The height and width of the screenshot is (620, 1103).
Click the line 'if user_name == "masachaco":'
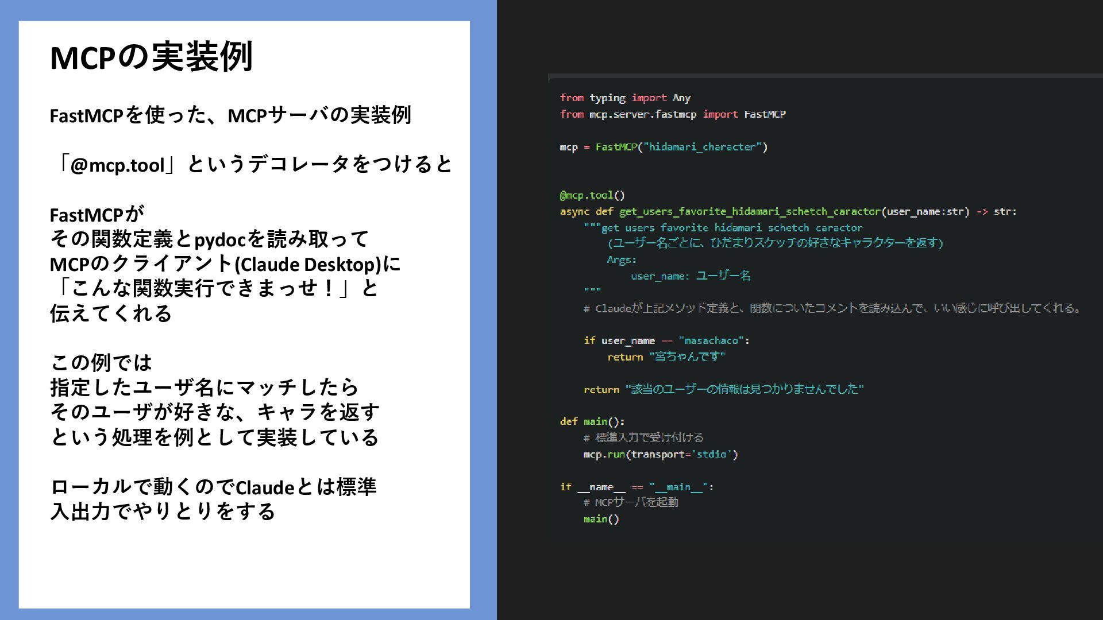[666, 340]
